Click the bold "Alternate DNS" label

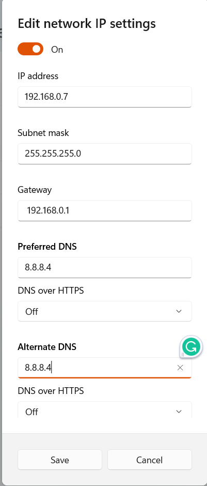[x=47, y=347]
